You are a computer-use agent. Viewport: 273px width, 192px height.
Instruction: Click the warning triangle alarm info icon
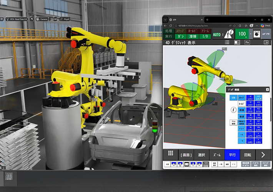click(x=229, y=34)
